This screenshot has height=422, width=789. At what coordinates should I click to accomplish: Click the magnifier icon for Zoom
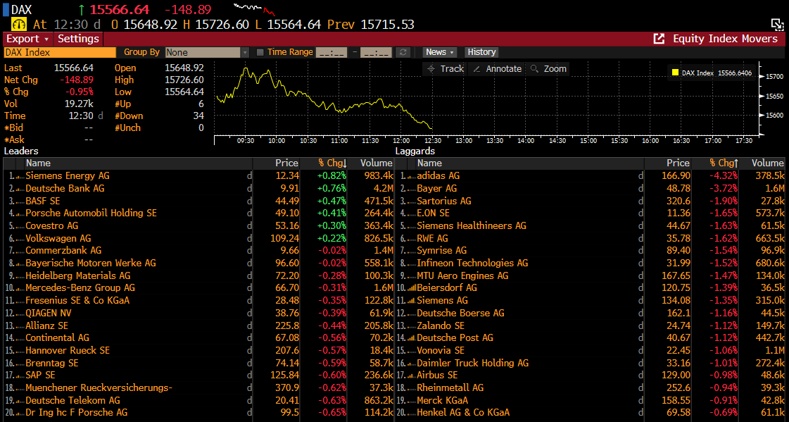534,69
